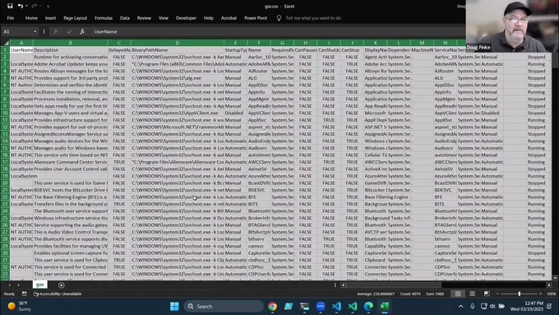
Task: Open the Formulas ribbon tab
Action: [x=104, y=18]
